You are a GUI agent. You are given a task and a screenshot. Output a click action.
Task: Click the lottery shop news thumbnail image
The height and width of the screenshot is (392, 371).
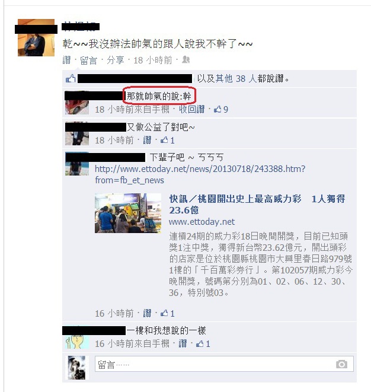(x=128, y=213)
